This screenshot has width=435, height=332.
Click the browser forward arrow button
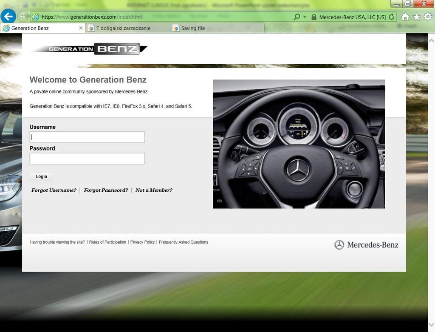pyautogui.click(x=22, y=17)
